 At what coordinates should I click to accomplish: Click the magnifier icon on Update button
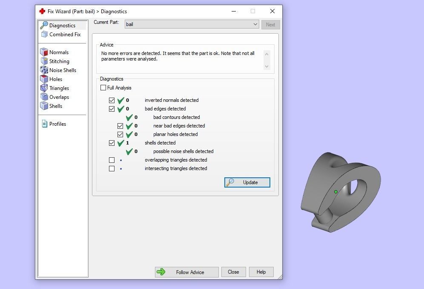[230, 182]
